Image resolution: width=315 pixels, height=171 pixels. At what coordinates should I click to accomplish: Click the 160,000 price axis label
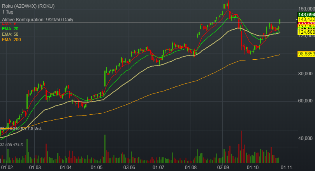coord(306,9)
